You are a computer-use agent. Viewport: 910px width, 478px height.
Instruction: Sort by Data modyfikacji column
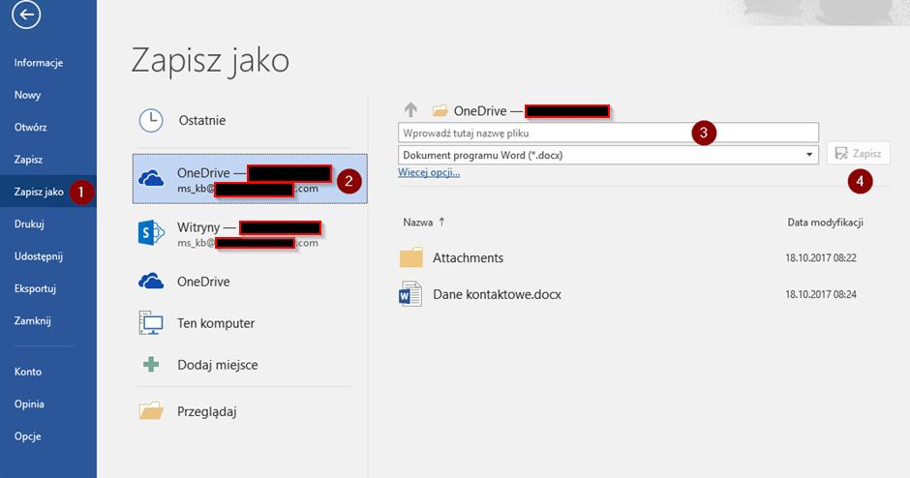pyautogui.click(x=825, y=223)
